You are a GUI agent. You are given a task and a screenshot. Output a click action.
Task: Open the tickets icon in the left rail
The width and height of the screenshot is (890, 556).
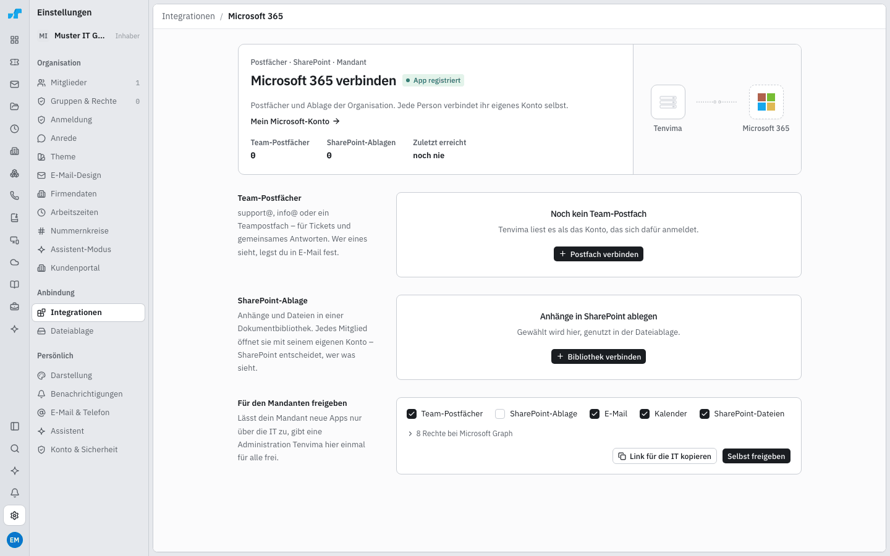tap(15, 62)
